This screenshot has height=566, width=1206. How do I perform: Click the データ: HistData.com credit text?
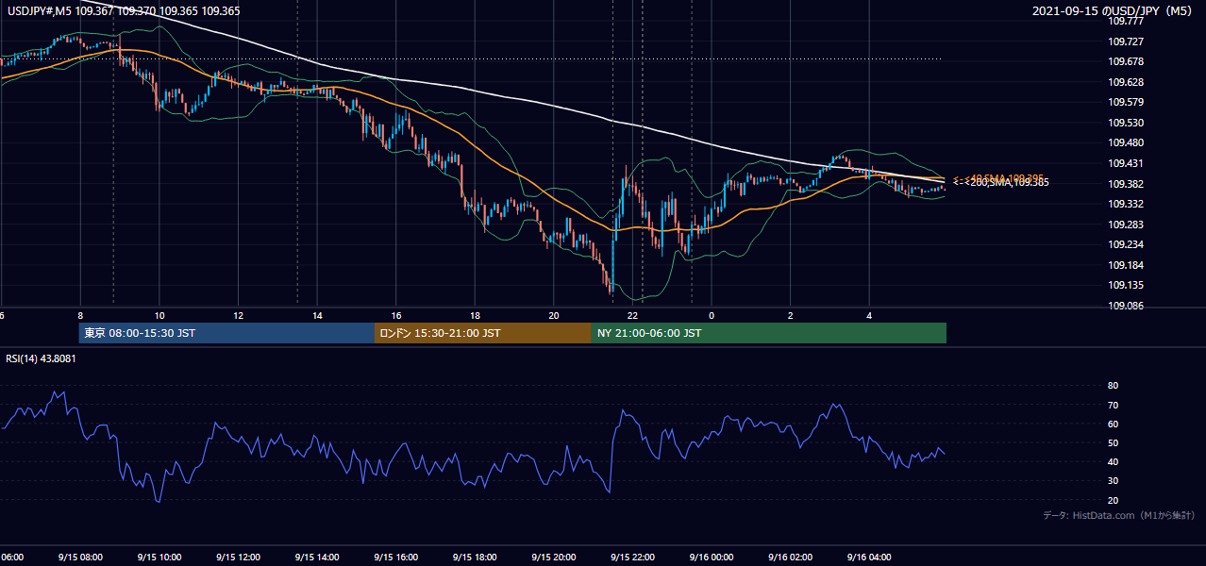1119,516
